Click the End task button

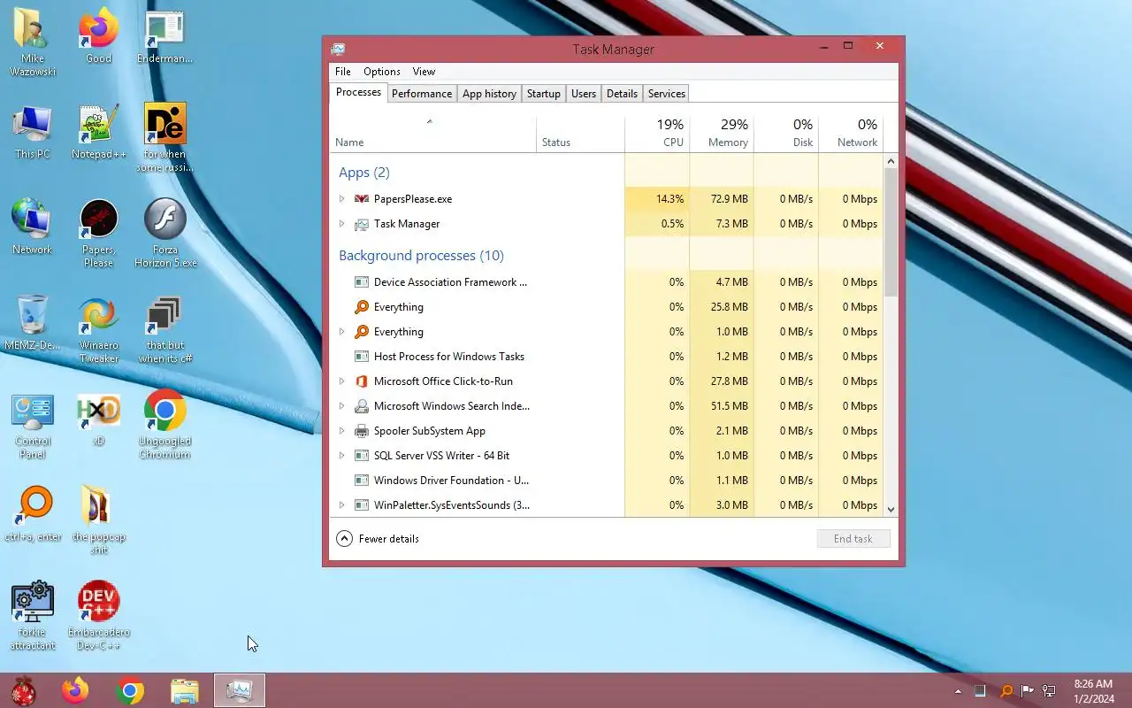[x=853, y=539]
